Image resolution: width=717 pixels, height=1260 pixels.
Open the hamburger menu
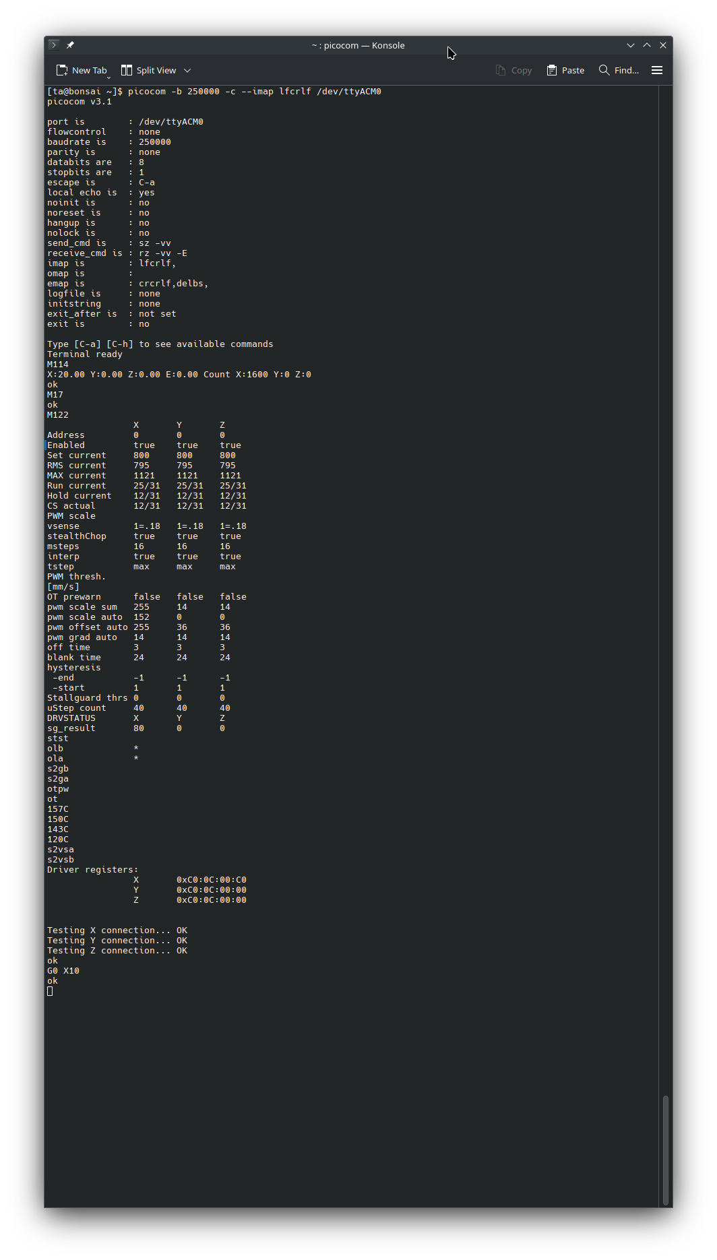(x=657, y=71)
